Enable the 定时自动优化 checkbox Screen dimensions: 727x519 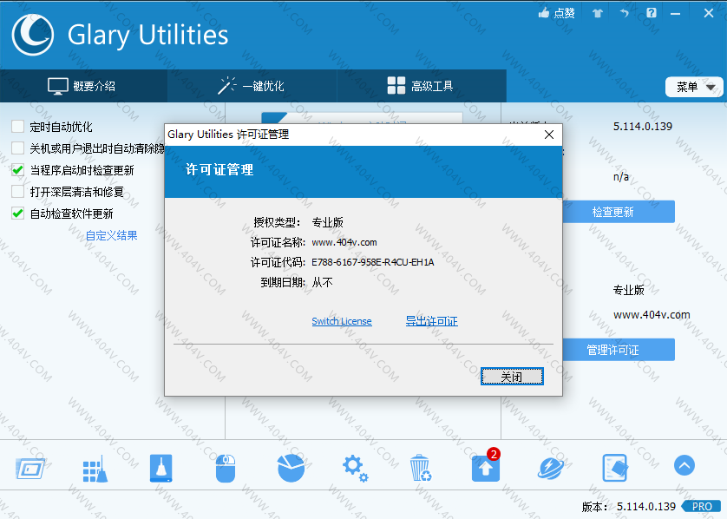pos(18,127)
